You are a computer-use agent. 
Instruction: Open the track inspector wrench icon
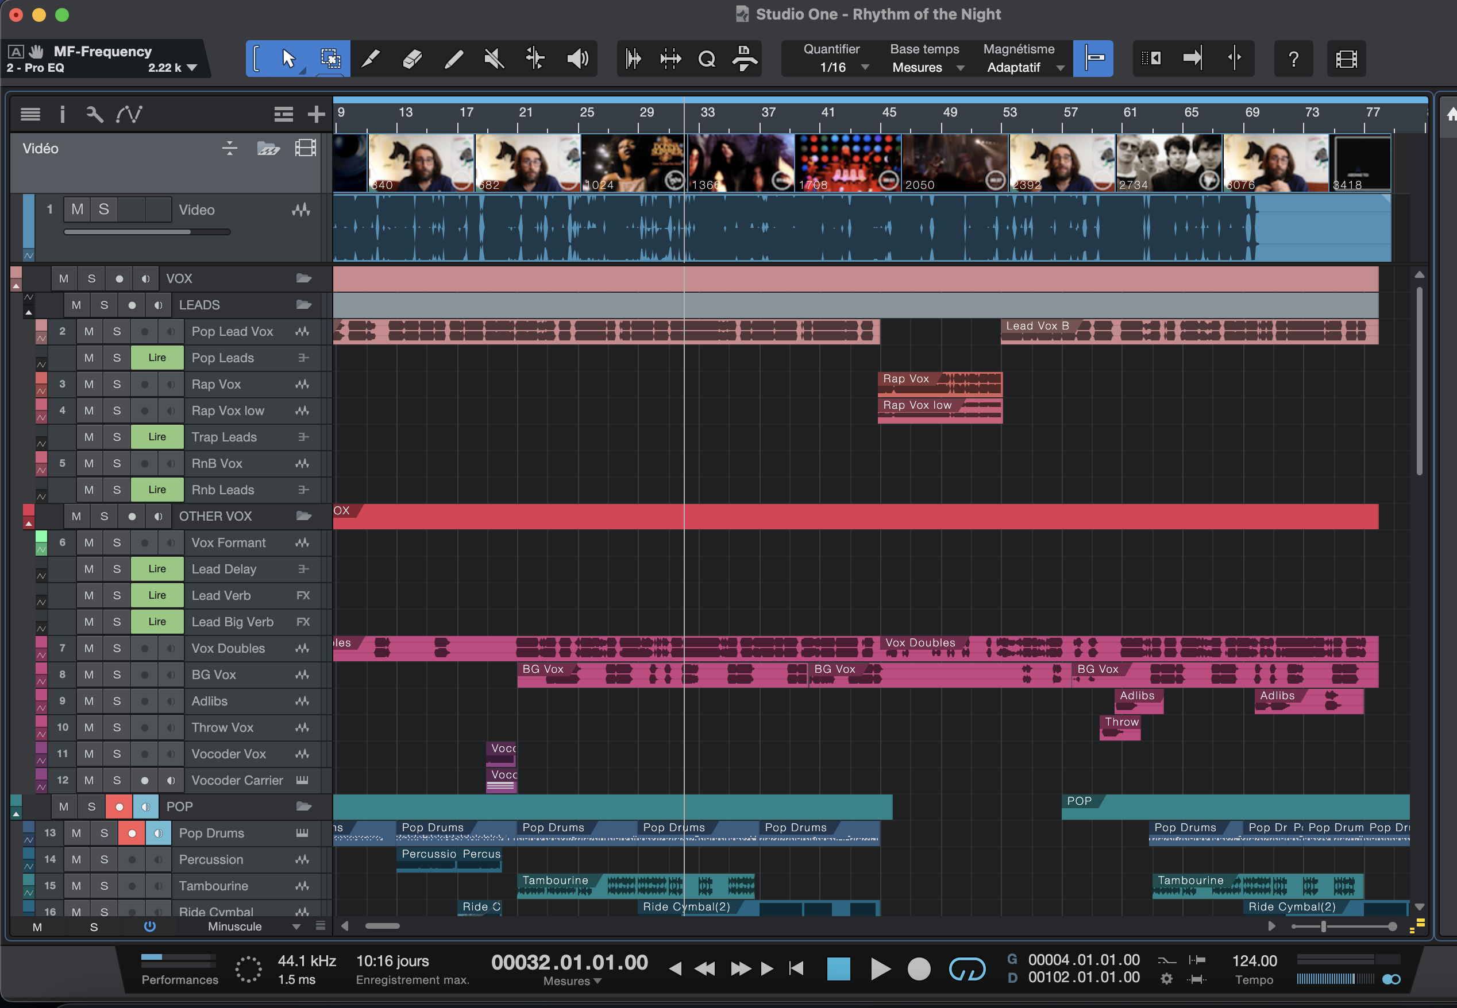94,114
